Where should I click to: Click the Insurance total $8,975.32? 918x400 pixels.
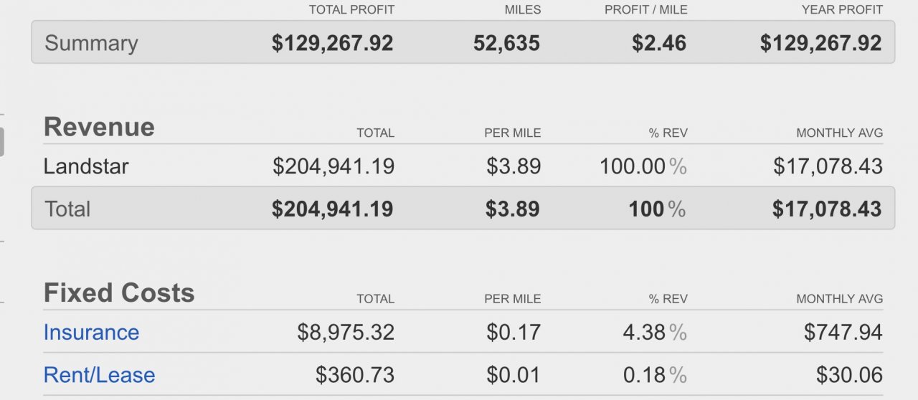346,333
